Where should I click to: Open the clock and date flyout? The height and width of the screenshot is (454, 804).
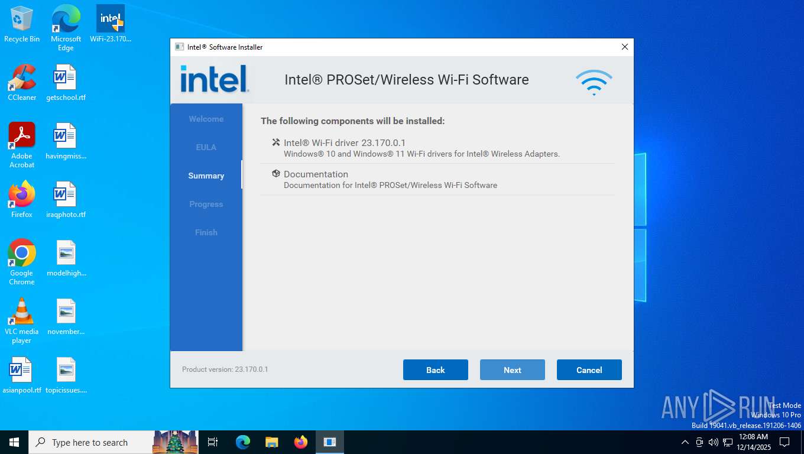tap(753, 442)
